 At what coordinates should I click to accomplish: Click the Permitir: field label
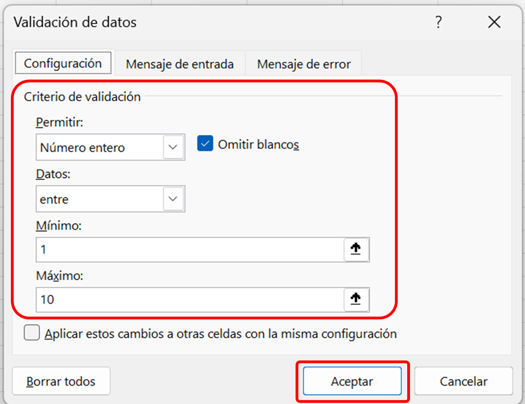point(59,122)
